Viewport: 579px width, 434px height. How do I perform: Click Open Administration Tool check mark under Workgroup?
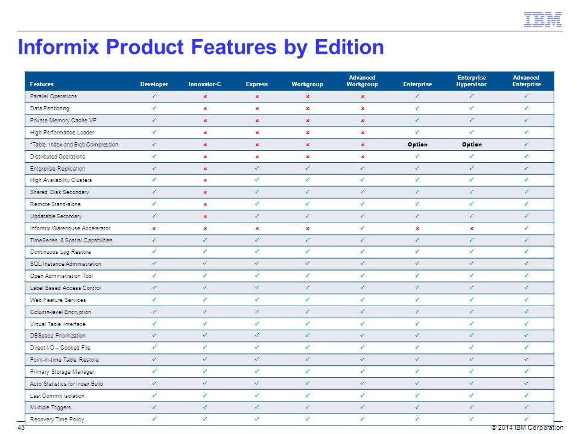pos(308,275)
